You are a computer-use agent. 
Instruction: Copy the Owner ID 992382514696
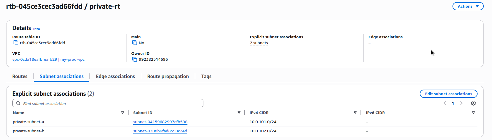click(x=135, y=60)
